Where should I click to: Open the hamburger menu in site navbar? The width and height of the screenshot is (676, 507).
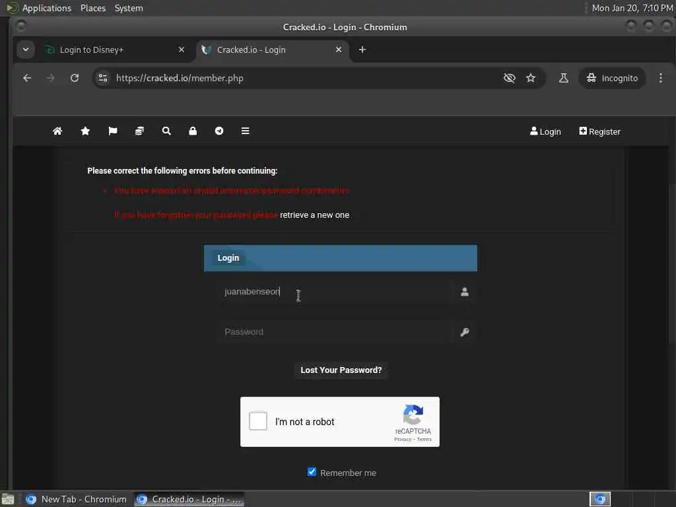246,131
